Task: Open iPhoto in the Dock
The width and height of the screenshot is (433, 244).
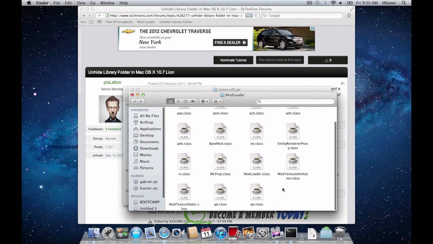Action: (248, 233)
